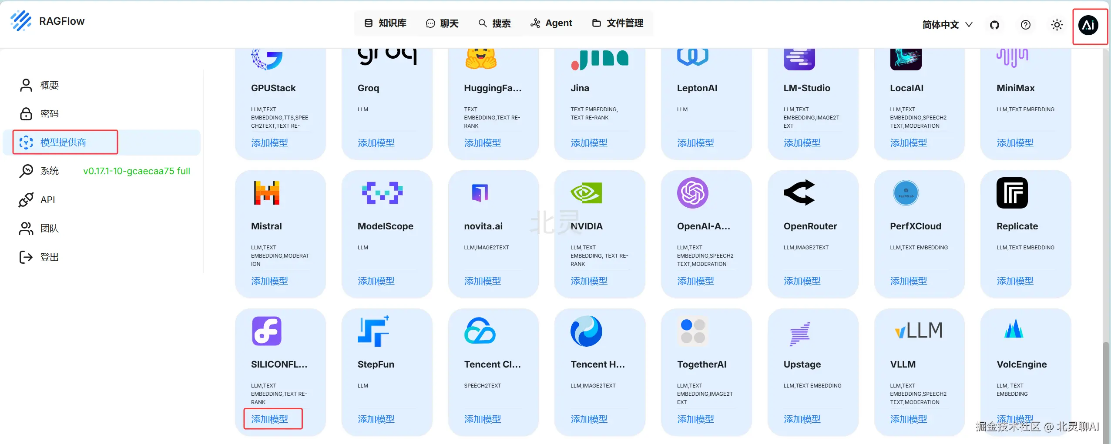Click the TogetherAI logo icon

tap(693, 331)
